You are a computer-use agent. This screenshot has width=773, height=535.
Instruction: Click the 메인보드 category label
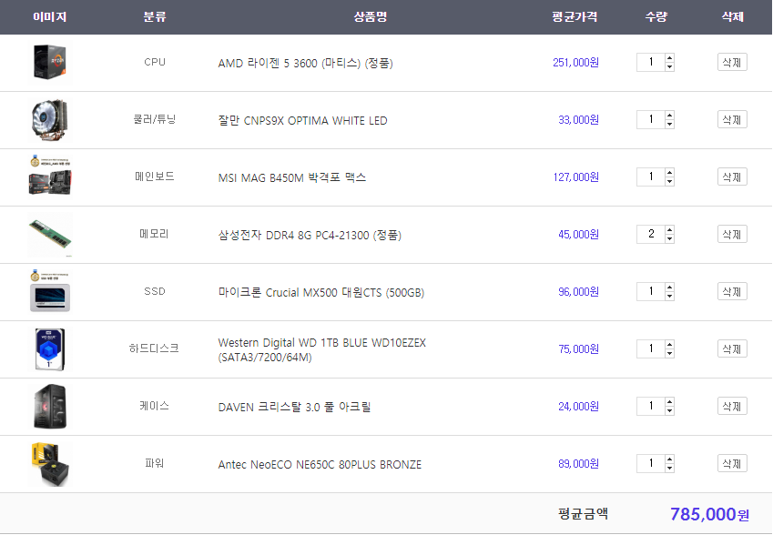[x=154, y=177]
